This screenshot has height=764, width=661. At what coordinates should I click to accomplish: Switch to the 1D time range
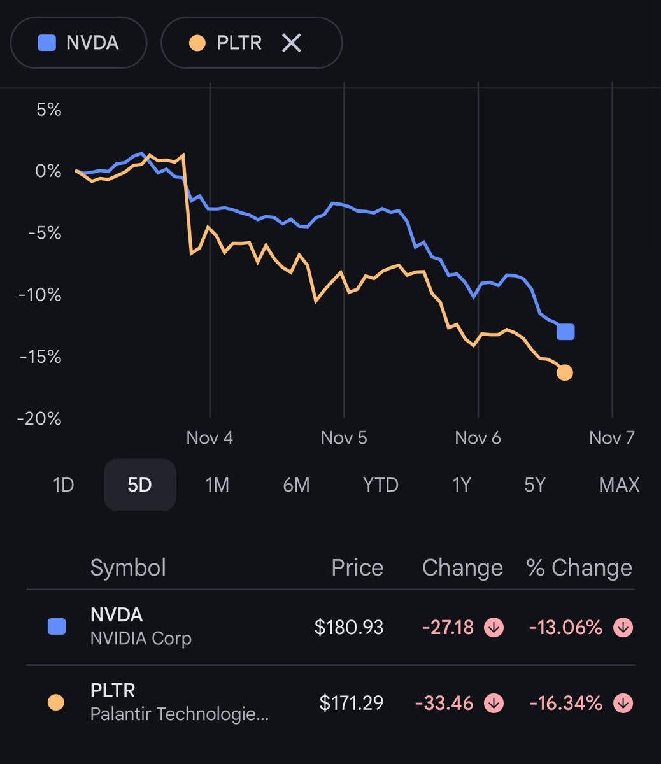coord(63,485)
